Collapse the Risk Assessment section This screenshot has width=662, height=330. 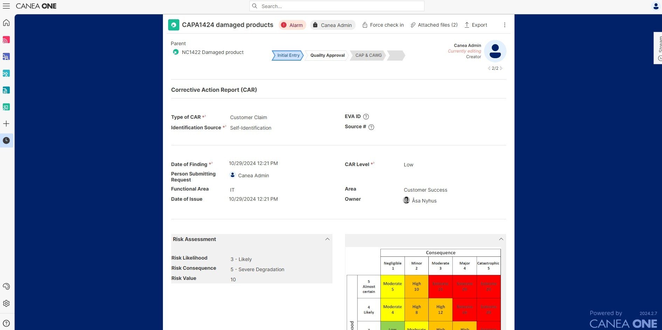pos(327,239)
